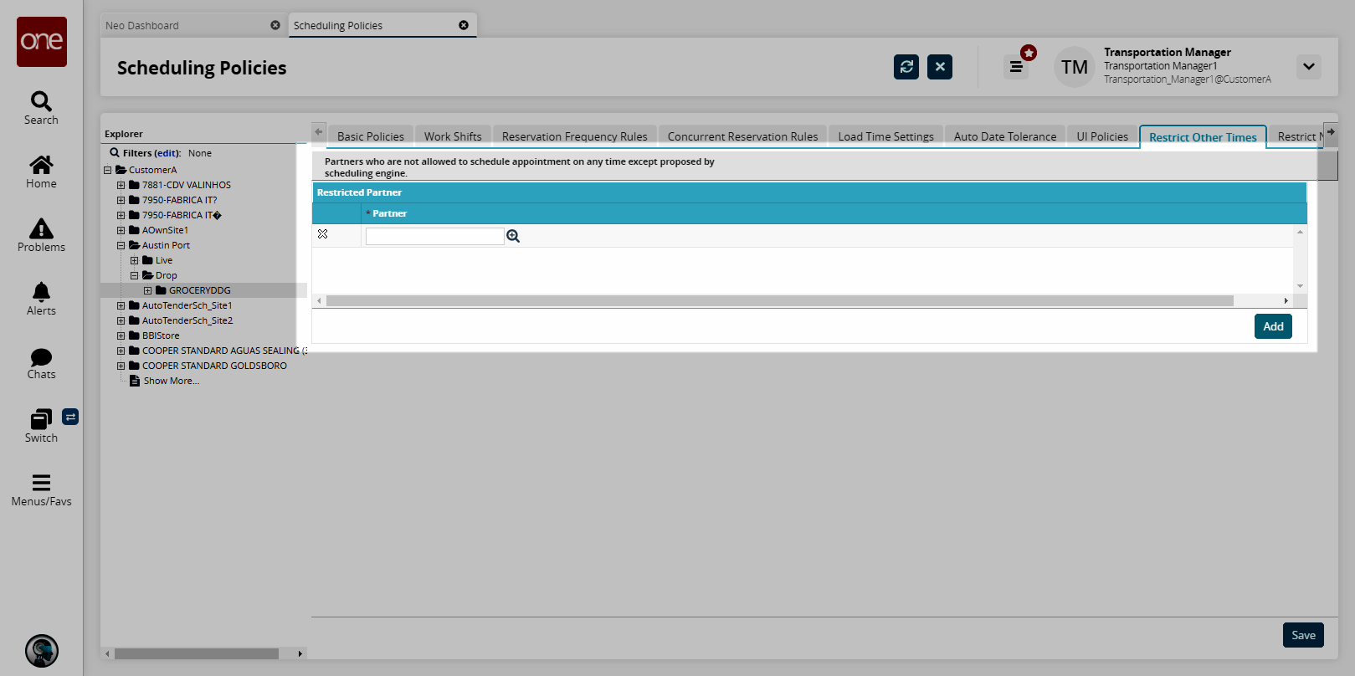Click the Save button
This screenshot has height=676, width=1355.
click(1303, 635)
